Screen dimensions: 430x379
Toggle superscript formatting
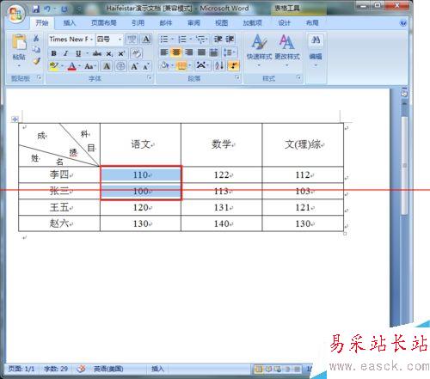click(x=121, y=53)
